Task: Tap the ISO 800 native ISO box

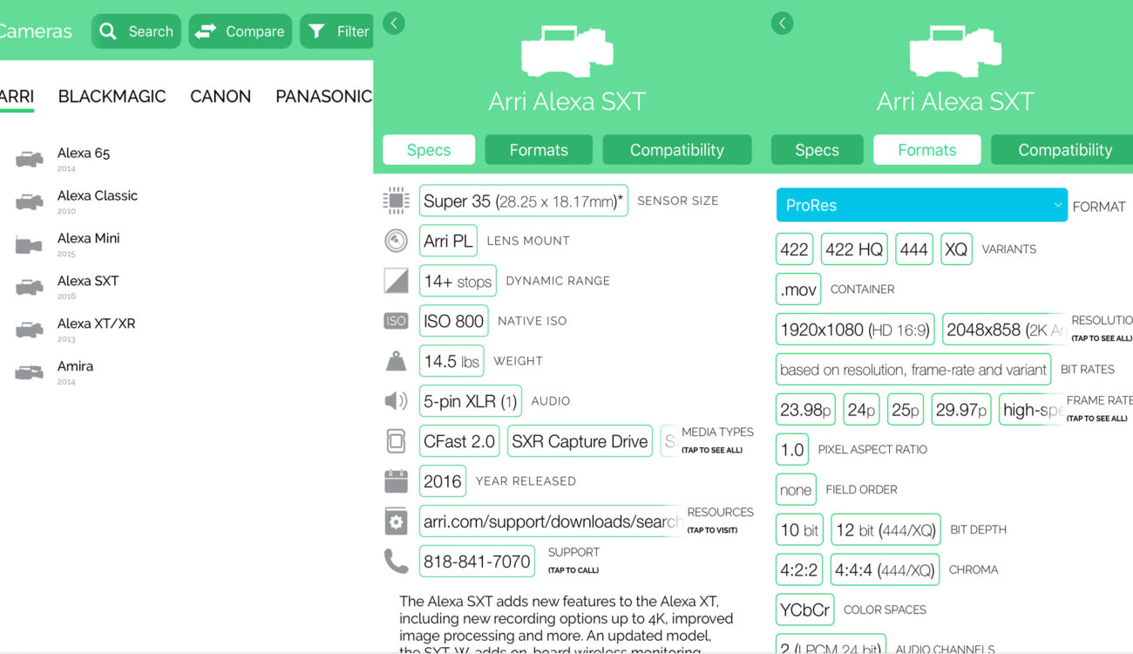Action: (453, 321)
